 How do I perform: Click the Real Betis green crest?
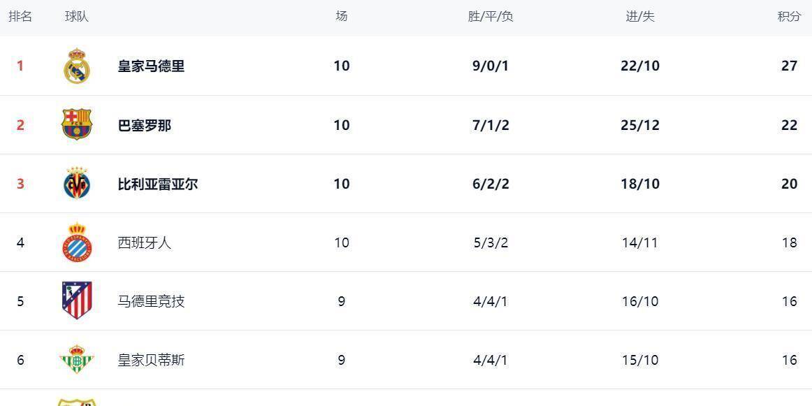pos(77,359)
